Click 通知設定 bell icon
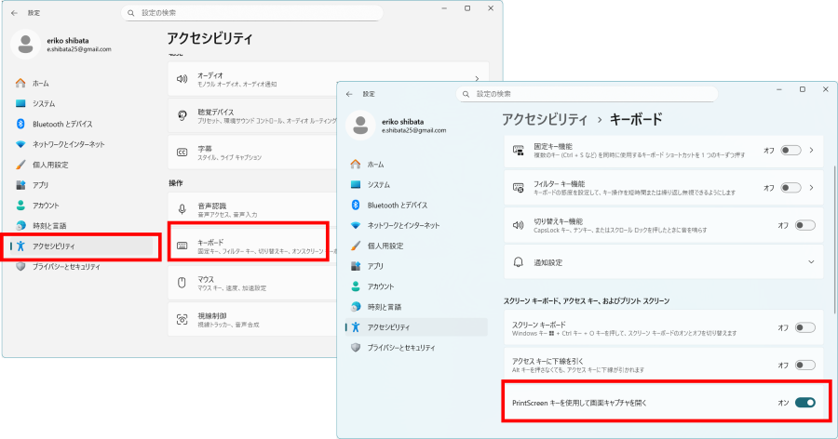The width and height of the screenshot is (838, 439). 518,262
